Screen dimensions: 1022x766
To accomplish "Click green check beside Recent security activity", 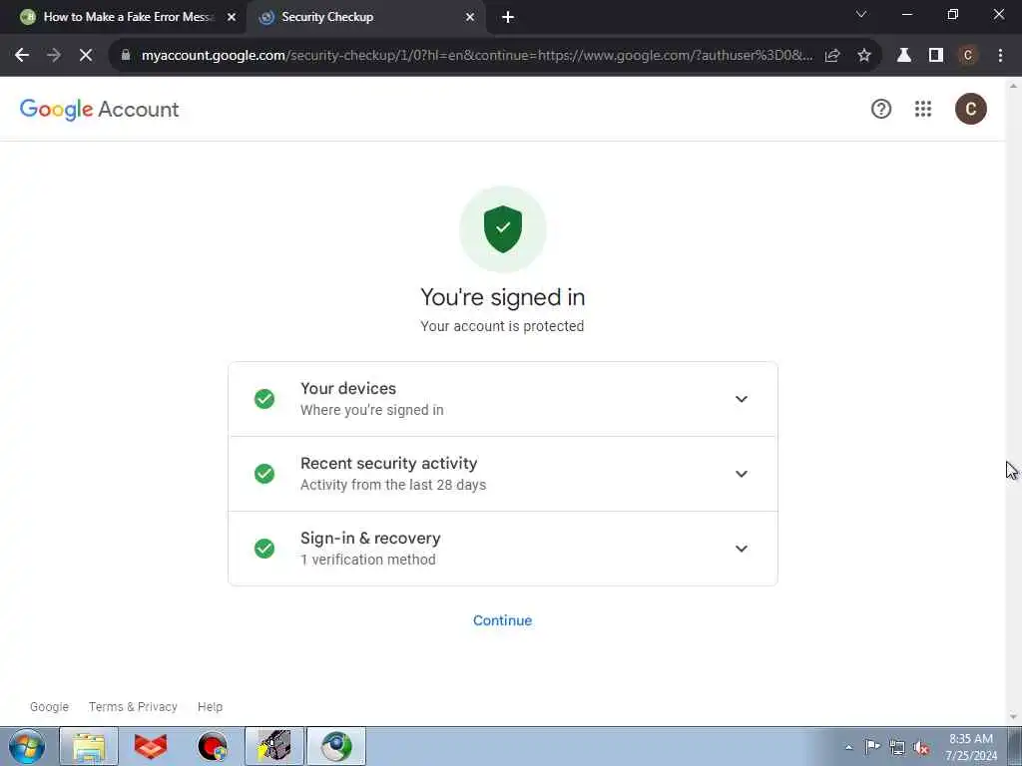I will tap(263, 474).
